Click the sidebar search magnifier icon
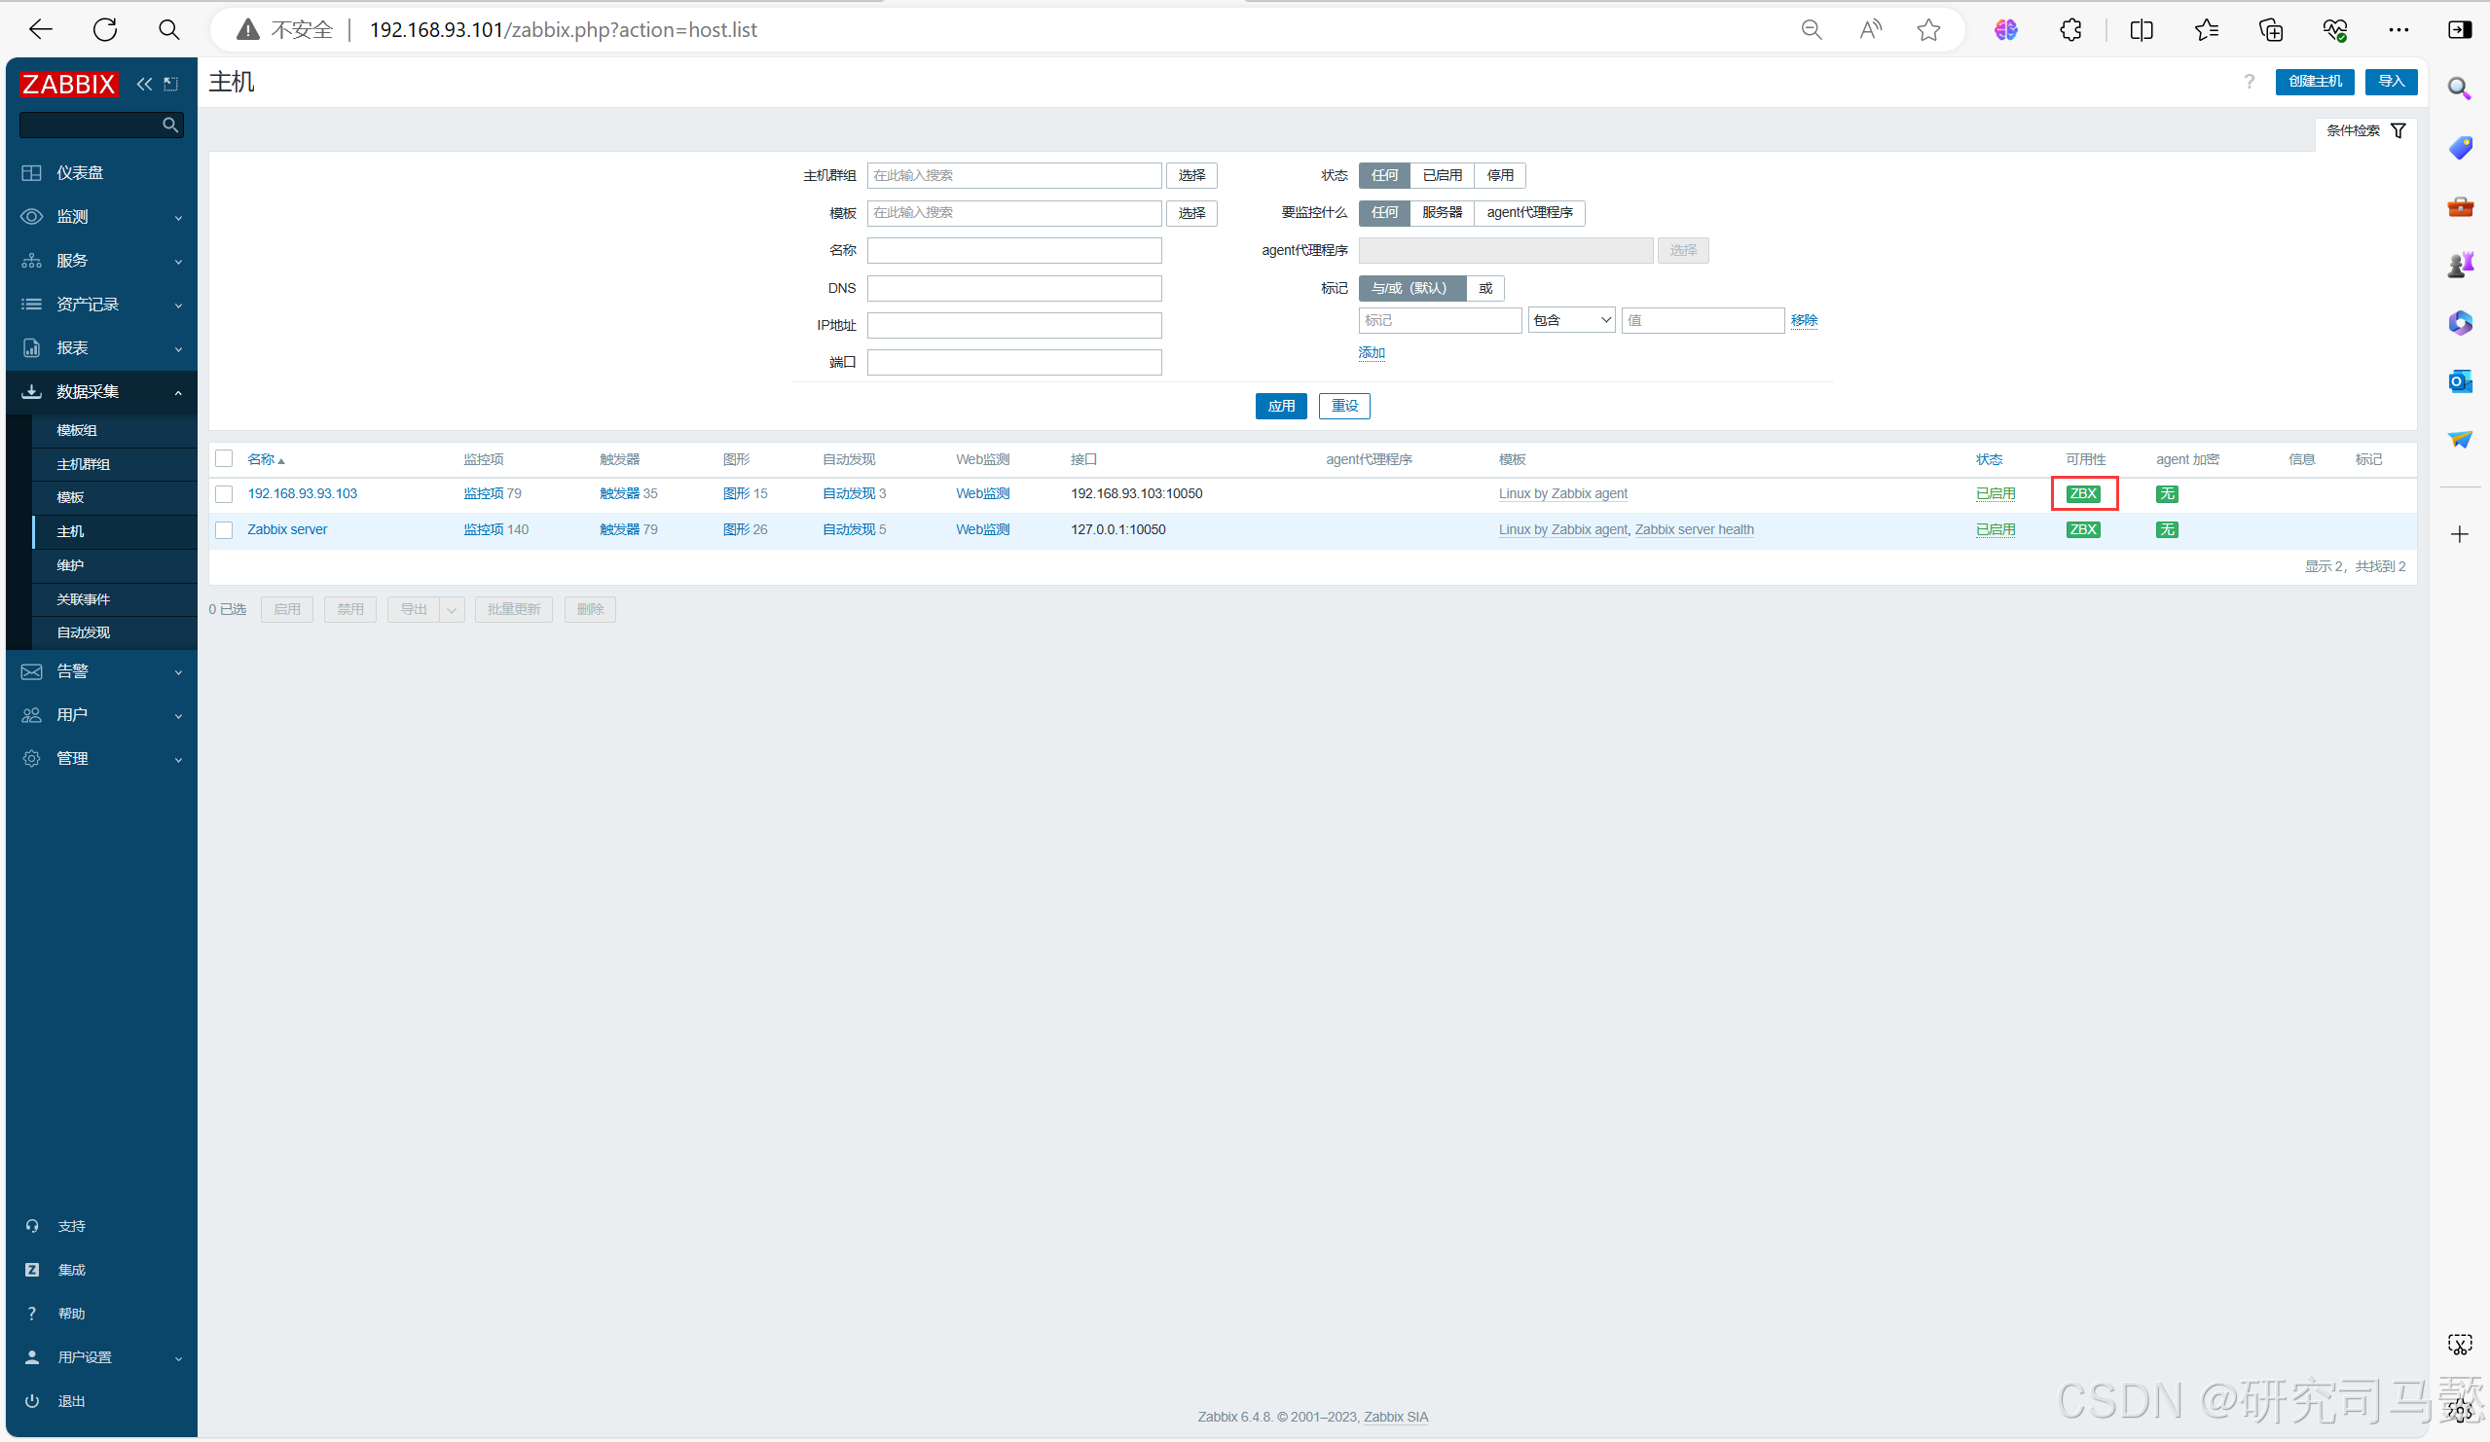The width and height of the screenshot is (2490, 1442). pos(170,125)
